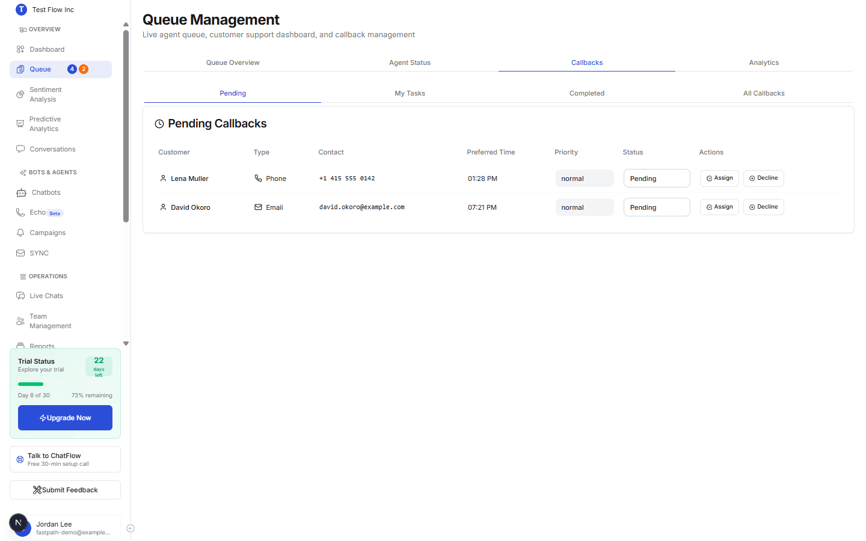Click sidebar scroll up arrow
Image resolution: width=866 pixels, height=541 pixels.
click(x=126, y=25)
